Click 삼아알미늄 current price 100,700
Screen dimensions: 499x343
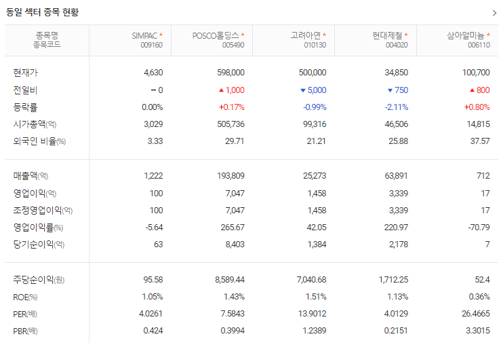click(476, 73)
